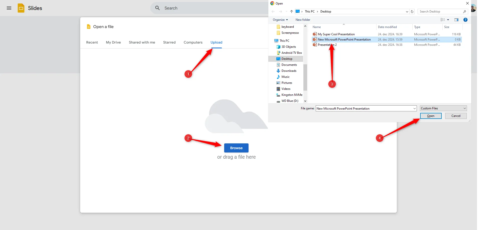Cancel the Open file dialog

point(456,116)
